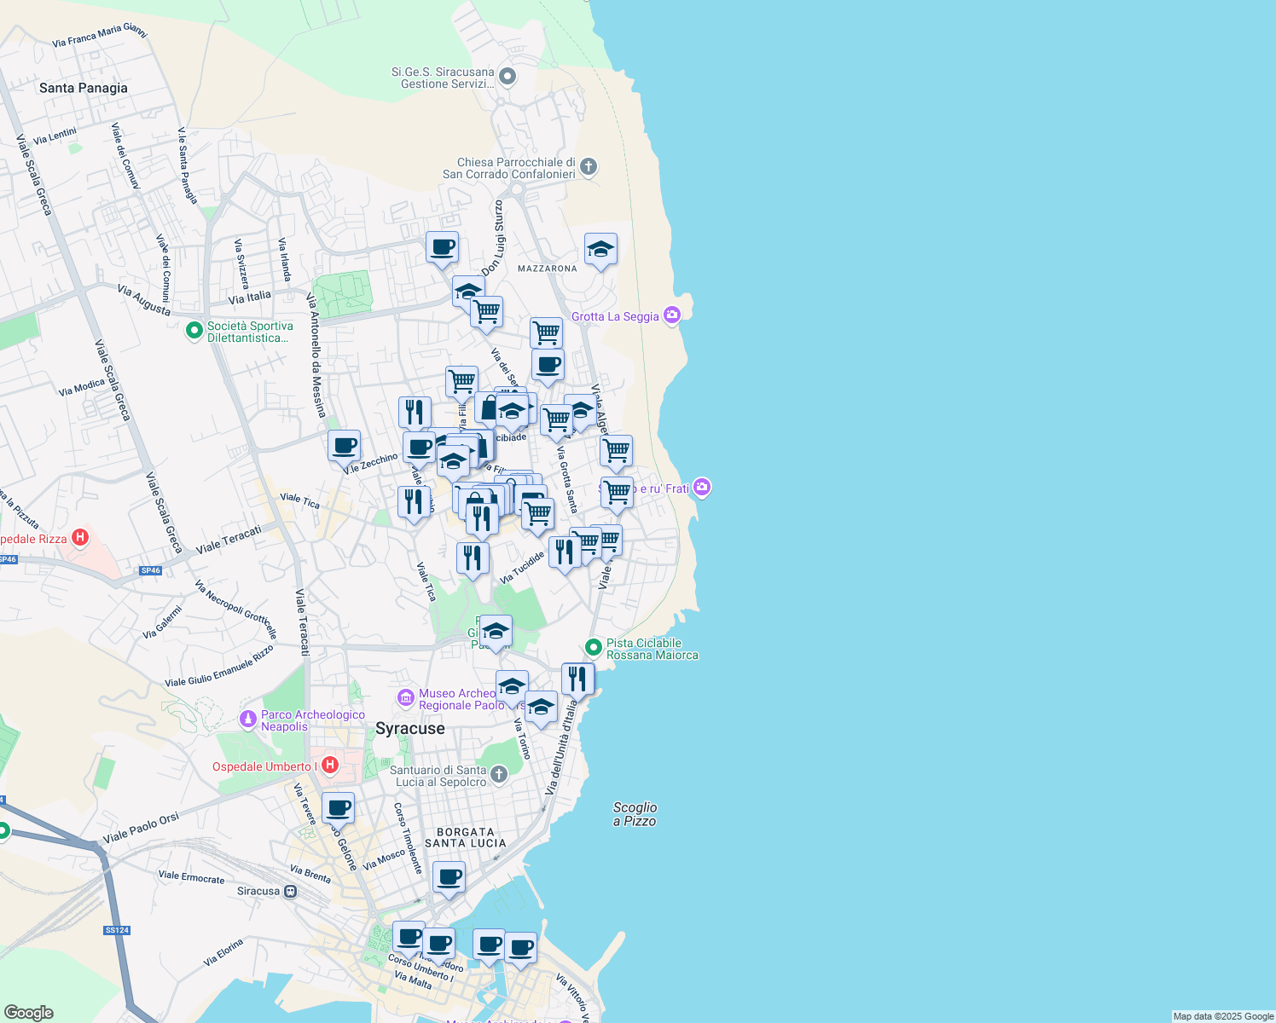Screen dimensions: 1276x1023
Task: Click the Grotta La Seggia label
Action: click(615, 316)
